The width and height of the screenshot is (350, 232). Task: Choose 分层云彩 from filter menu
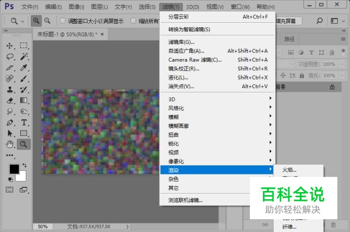(x=217, y=17)
